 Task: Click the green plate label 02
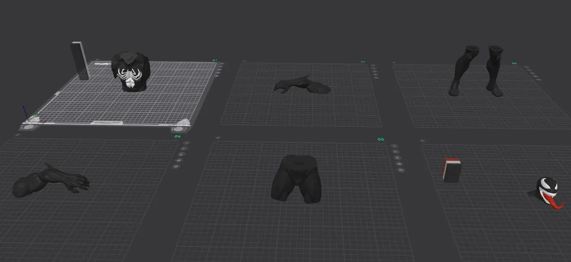click(363, 62)
